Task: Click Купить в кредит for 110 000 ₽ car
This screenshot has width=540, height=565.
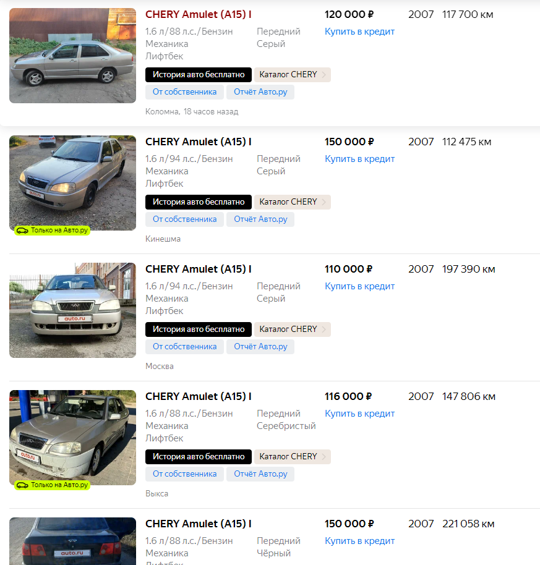Action: [x=359, y=286]
